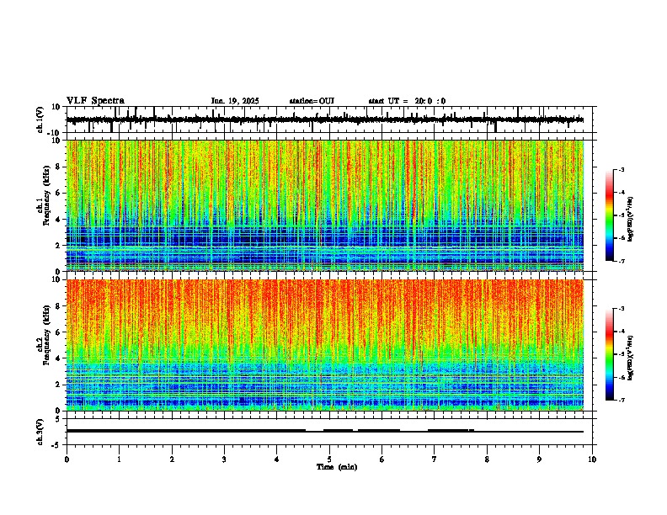Click the 'ch.3(V)' axis label
The height and width of the screenshot is (515, 667).
pyautogui.click(x=40, y=432)
